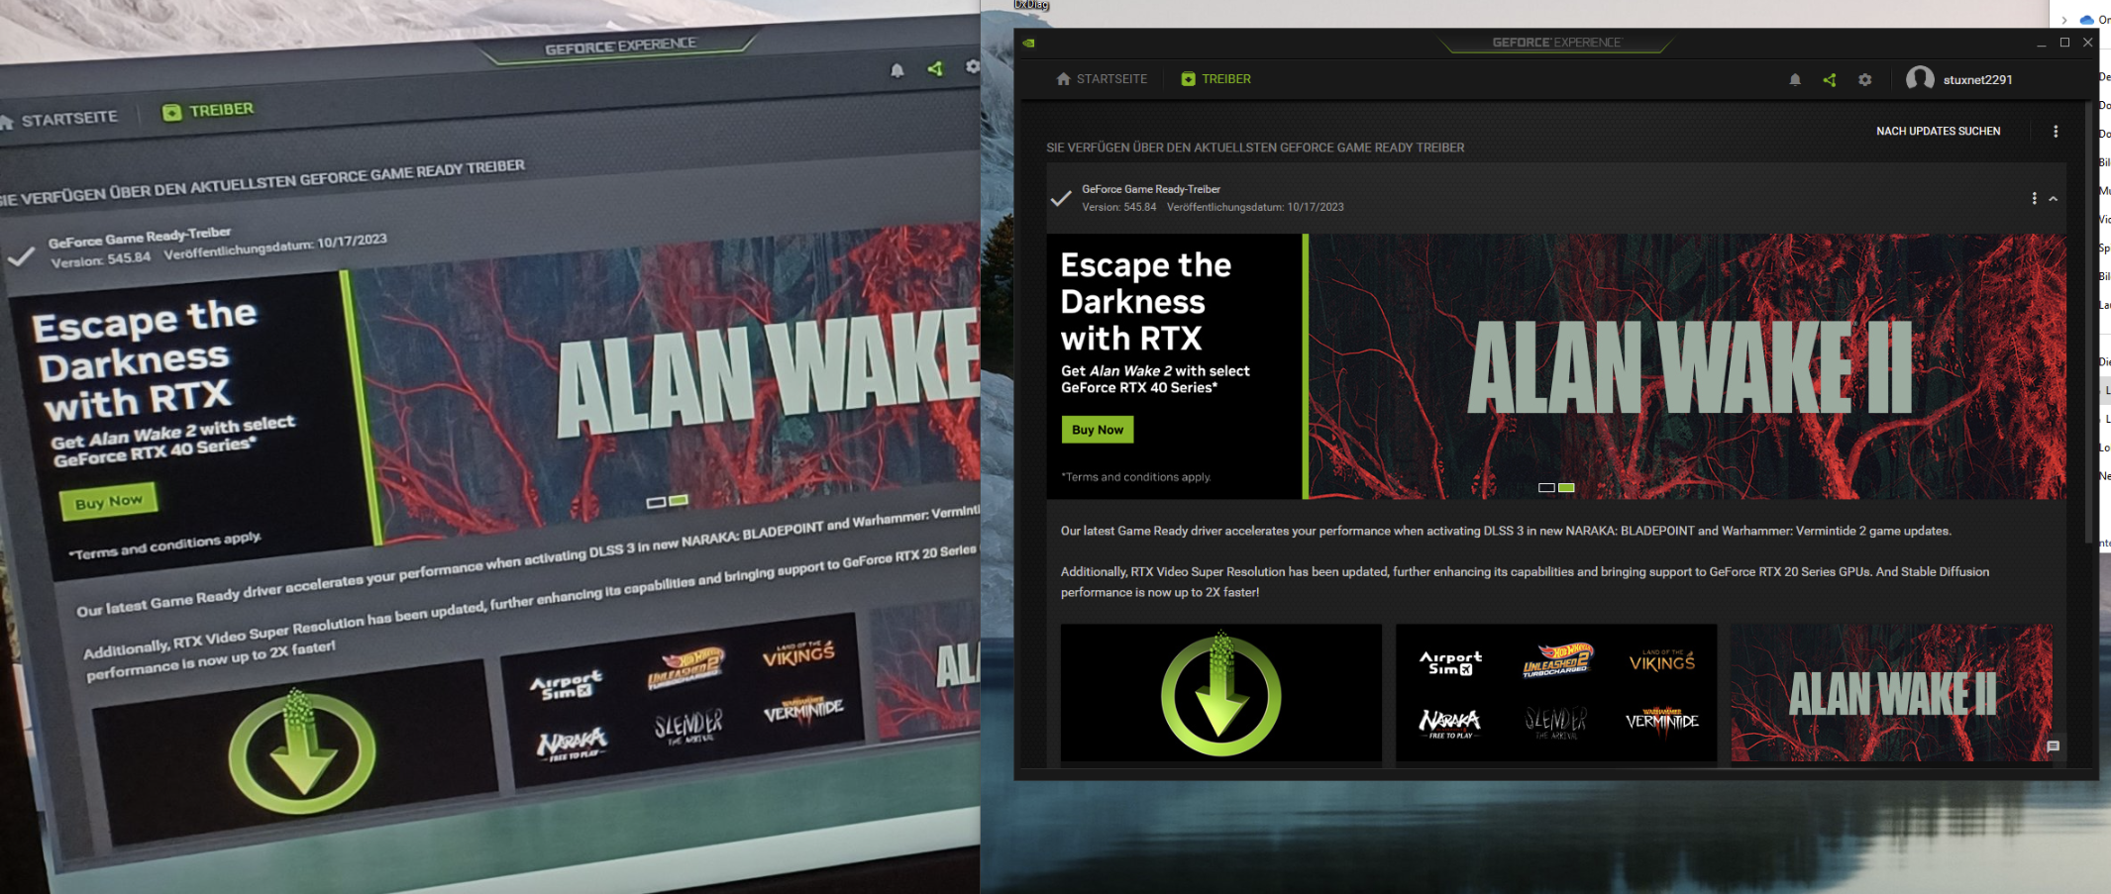The height and width of the screenshot is (894, 2111).
Task: Open driver row three-dot menu in right window
Action: pyautogui.click(x=2034, y=198)
